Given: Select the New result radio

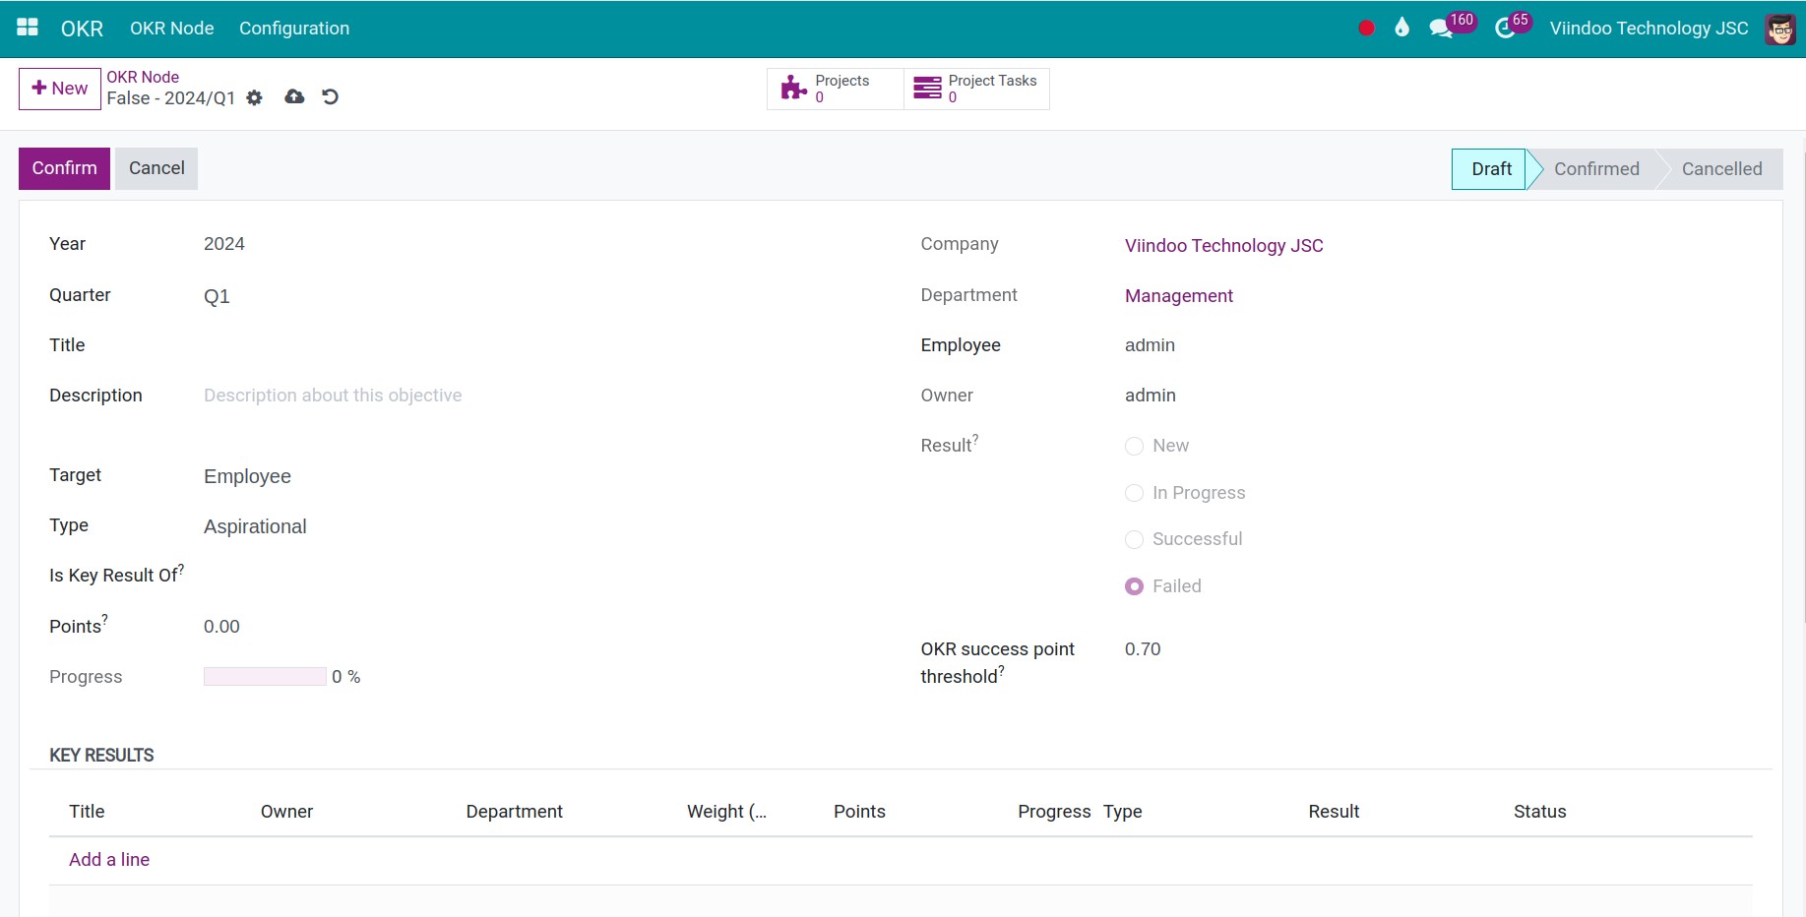Looking at the screenshot, I should tap(1134, 446).
